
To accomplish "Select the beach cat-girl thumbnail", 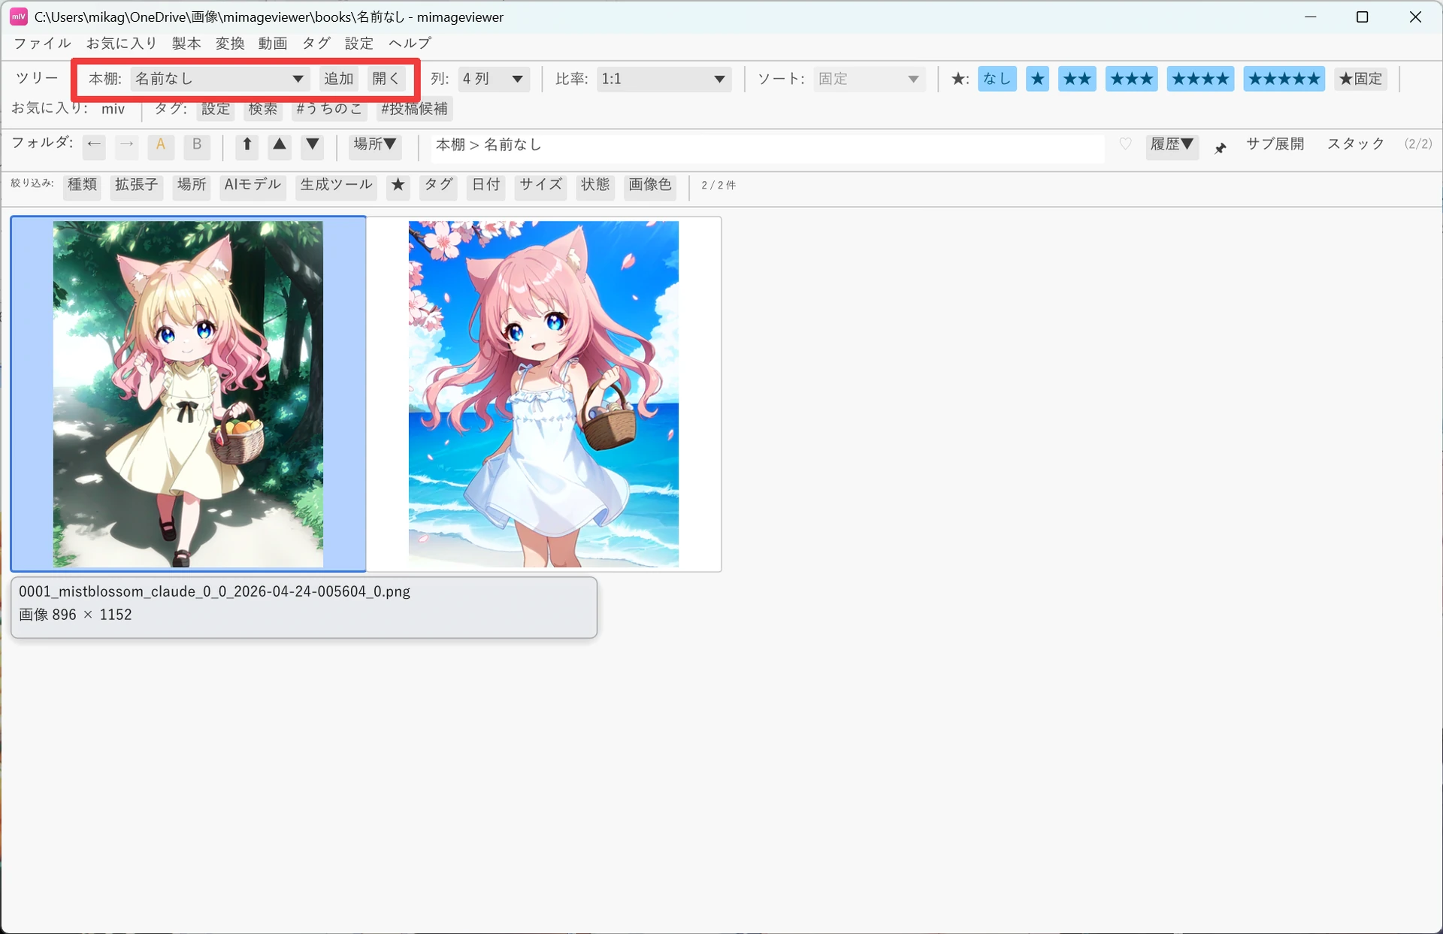I will [x=543, y=394].
